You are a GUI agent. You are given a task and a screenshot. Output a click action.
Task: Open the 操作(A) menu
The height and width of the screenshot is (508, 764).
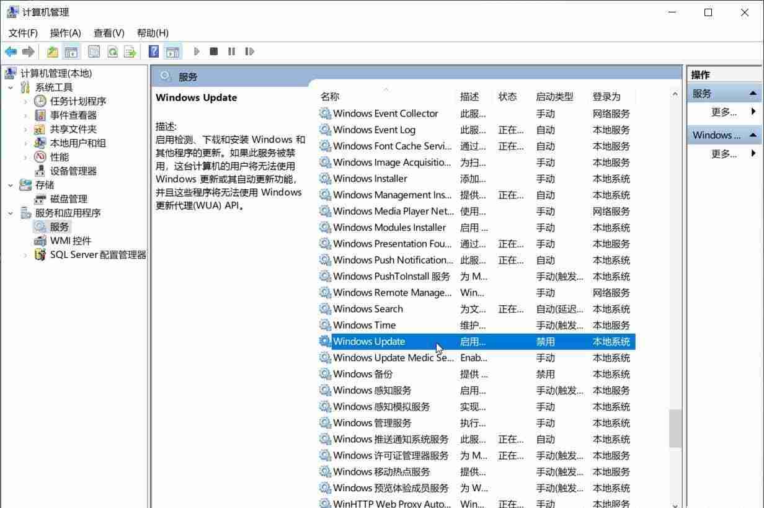64,32
